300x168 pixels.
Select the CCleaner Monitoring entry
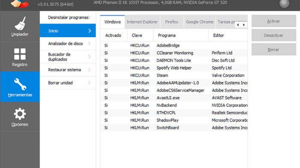pos(174,53)
